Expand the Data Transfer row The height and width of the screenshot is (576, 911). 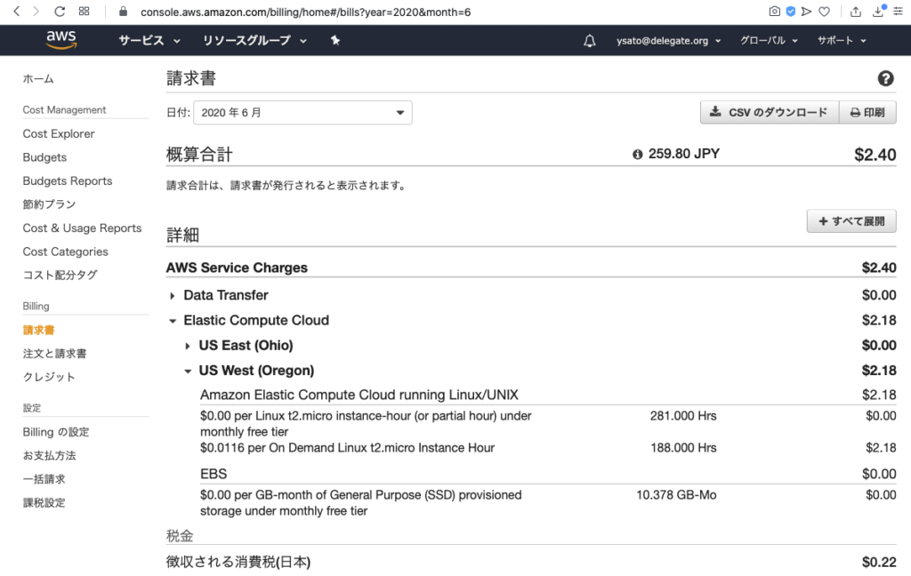[x=173, y=295]
